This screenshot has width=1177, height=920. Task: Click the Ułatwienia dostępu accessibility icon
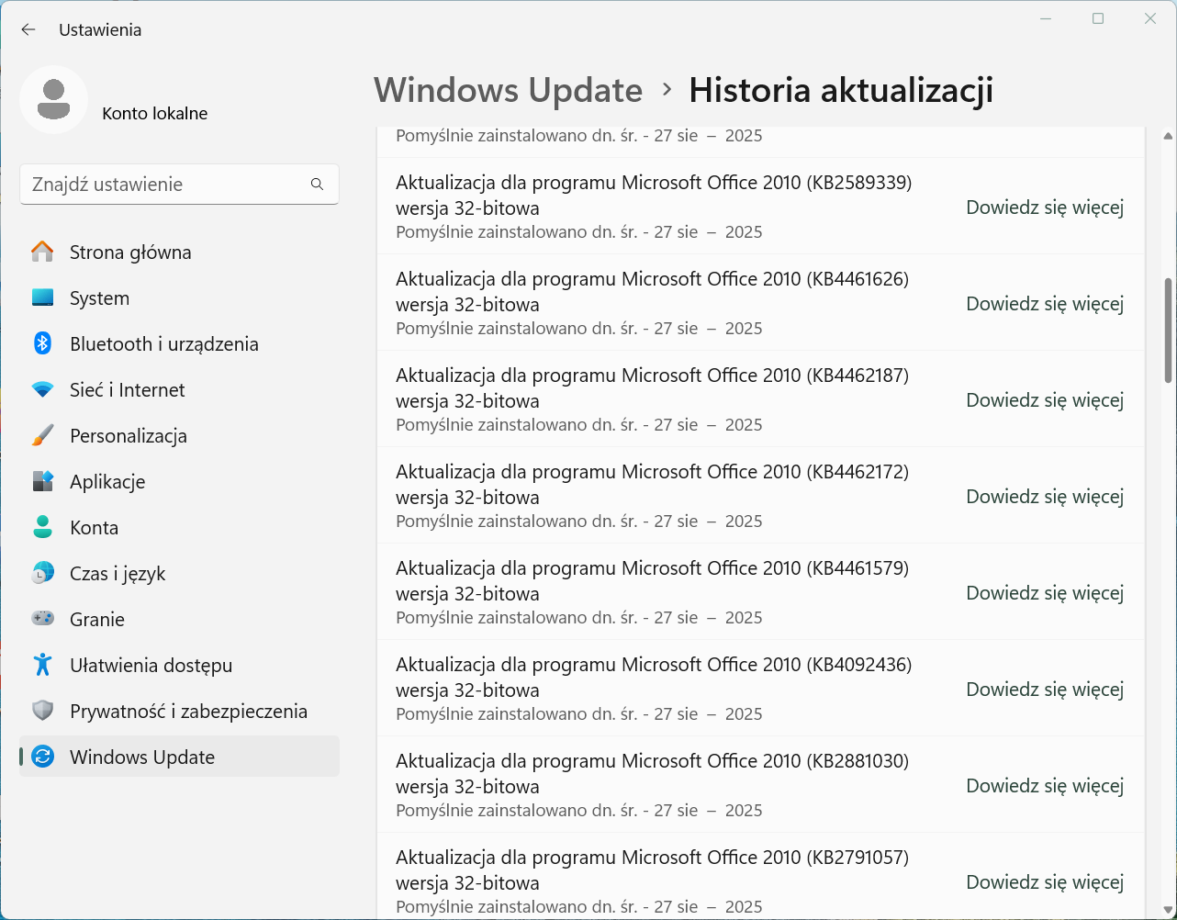[42, 665]
